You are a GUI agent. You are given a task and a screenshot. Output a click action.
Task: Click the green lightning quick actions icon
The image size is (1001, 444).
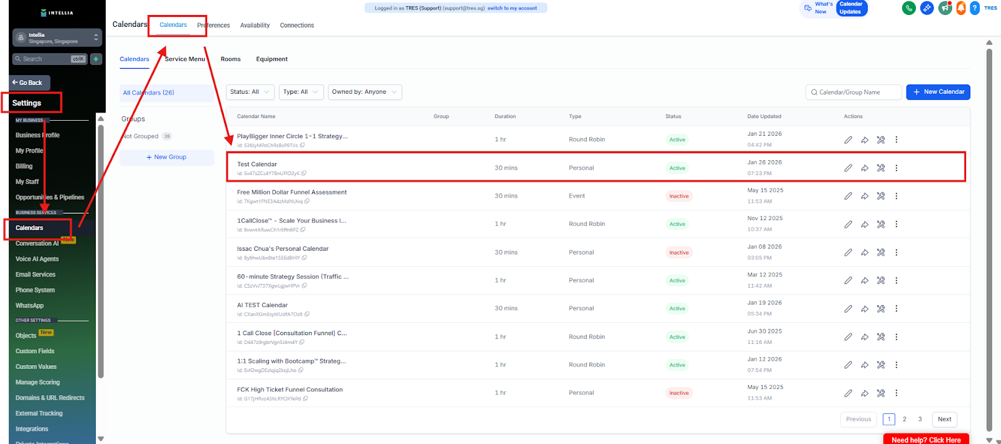[x=96, y=59]
